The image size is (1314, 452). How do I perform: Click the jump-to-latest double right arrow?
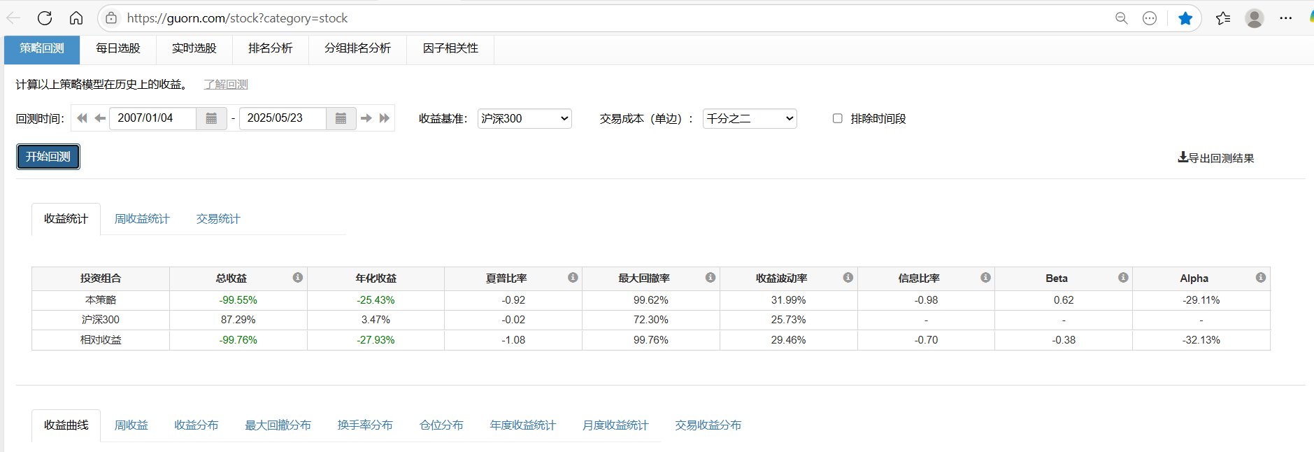(x=385, y=118)
